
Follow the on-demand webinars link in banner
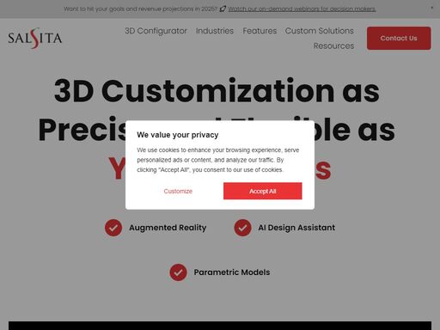[x=302, y=9]
